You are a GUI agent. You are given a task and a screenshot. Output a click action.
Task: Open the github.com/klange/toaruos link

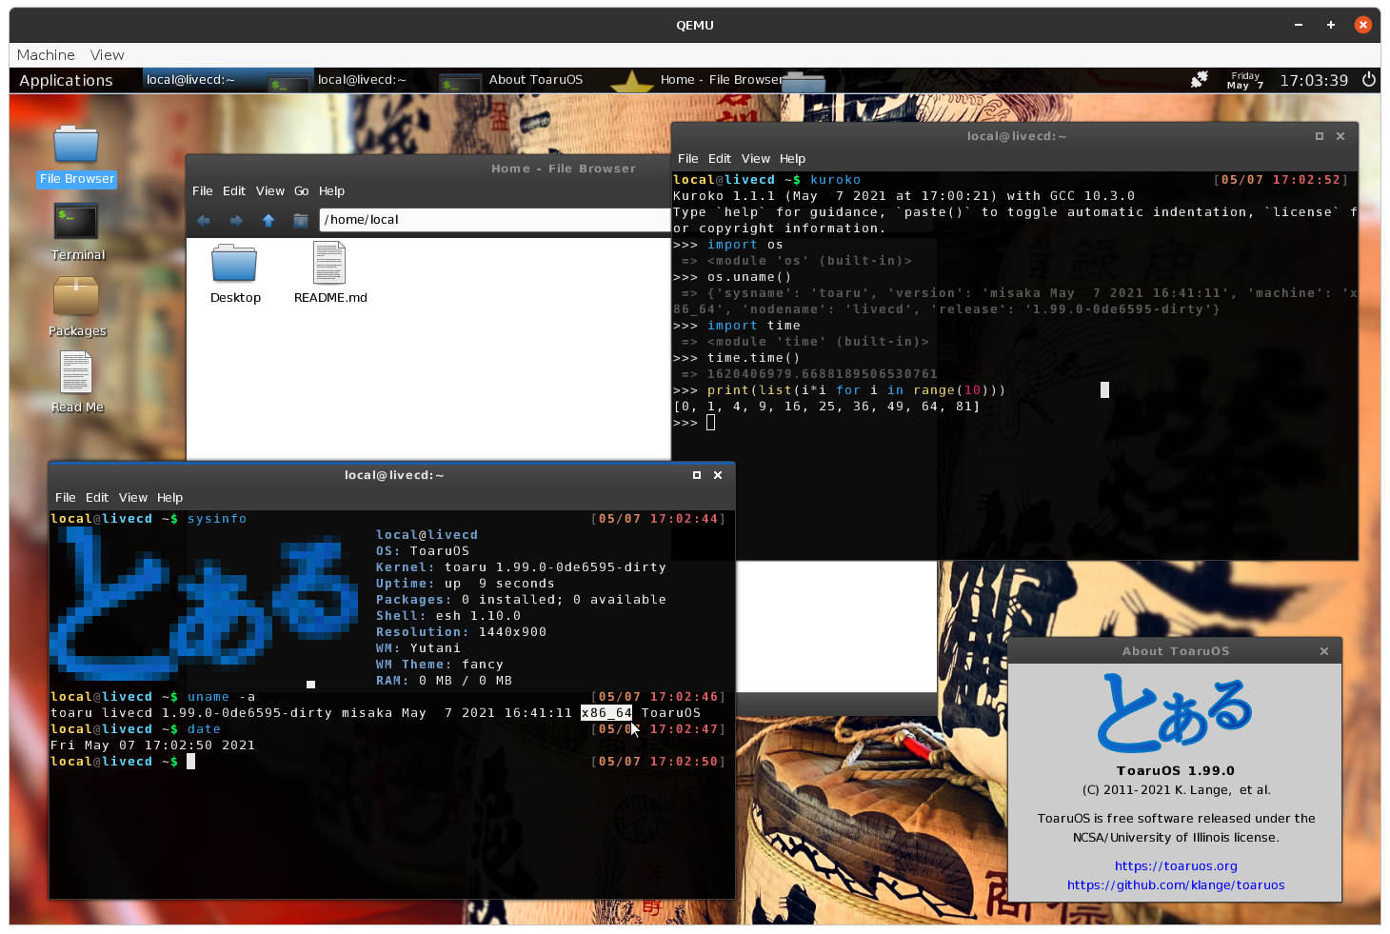[1175, 884]
